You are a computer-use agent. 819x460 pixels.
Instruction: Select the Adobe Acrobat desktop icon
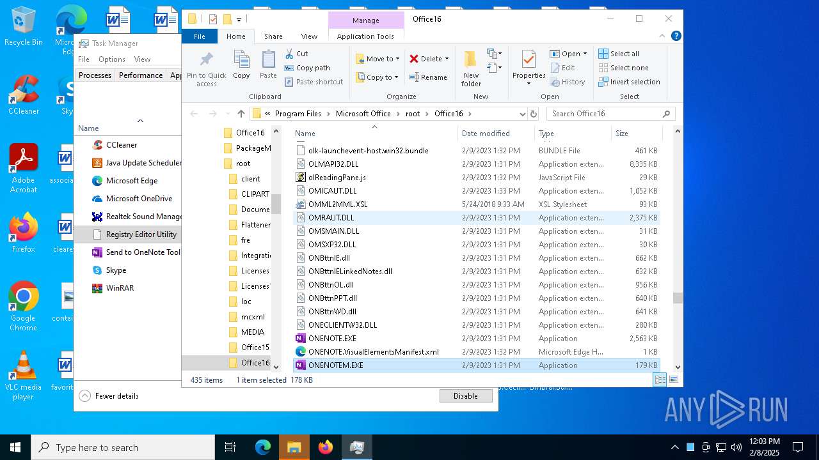tap(24, 169)
